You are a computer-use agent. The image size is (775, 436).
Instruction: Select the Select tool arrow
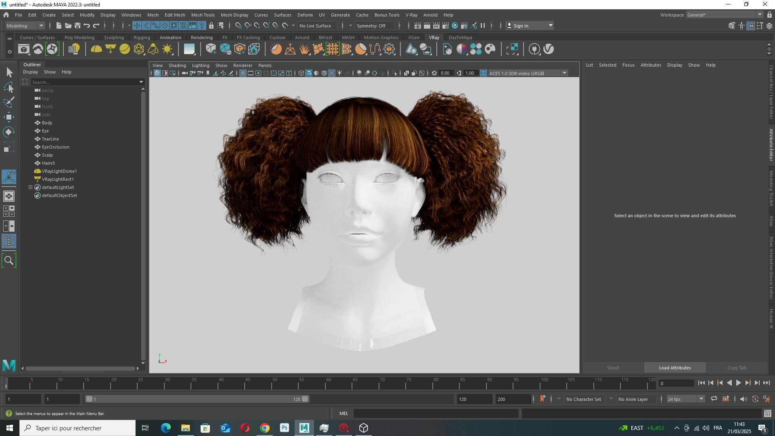coord(9,73)
